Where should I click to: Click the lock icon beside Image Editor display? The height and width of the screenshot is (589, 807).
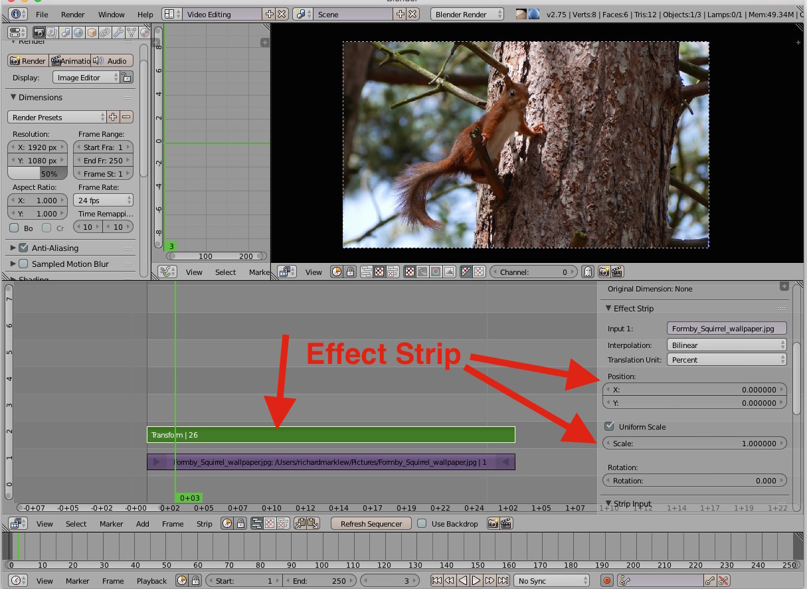(x=127, y=78)
